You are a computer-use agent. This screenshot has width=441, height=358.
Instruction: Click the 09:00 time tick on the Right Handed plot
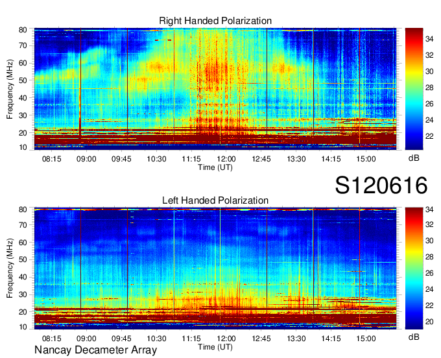click(x=86, y=159)
